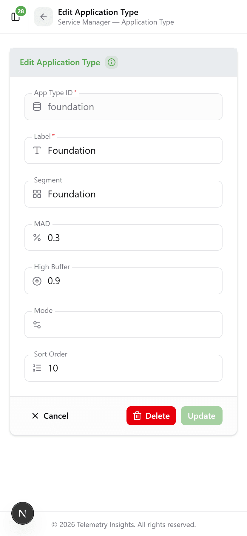Click the numbered list icon in Sort Order field
247x536 pixels.
click(37, 368)
